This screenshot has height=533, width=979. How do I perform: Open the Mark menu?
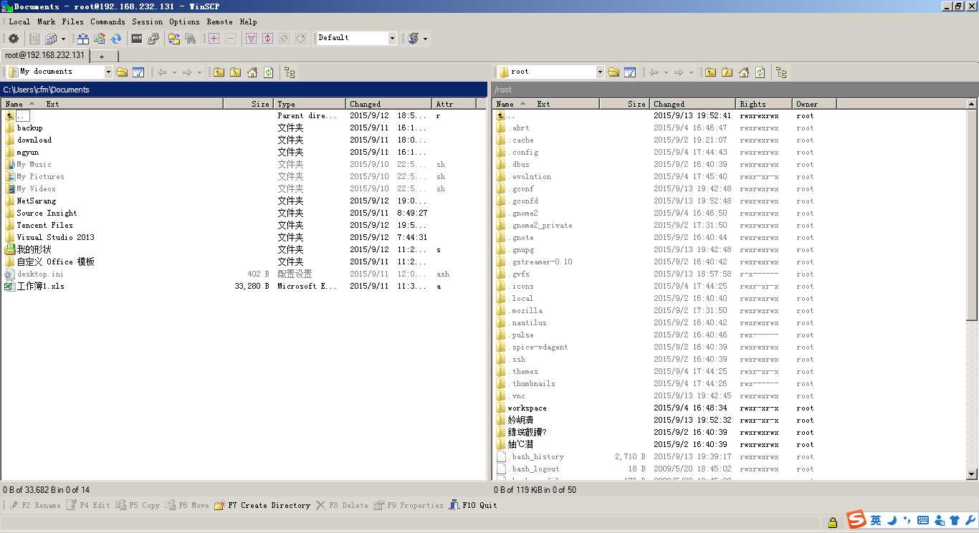(47, 21)
